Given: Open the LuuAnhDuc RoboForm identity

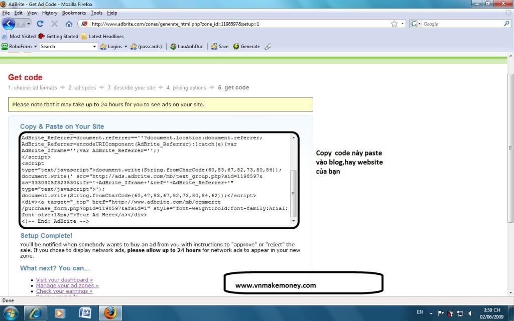Looking at the screenshot, I should click(187, 47).
